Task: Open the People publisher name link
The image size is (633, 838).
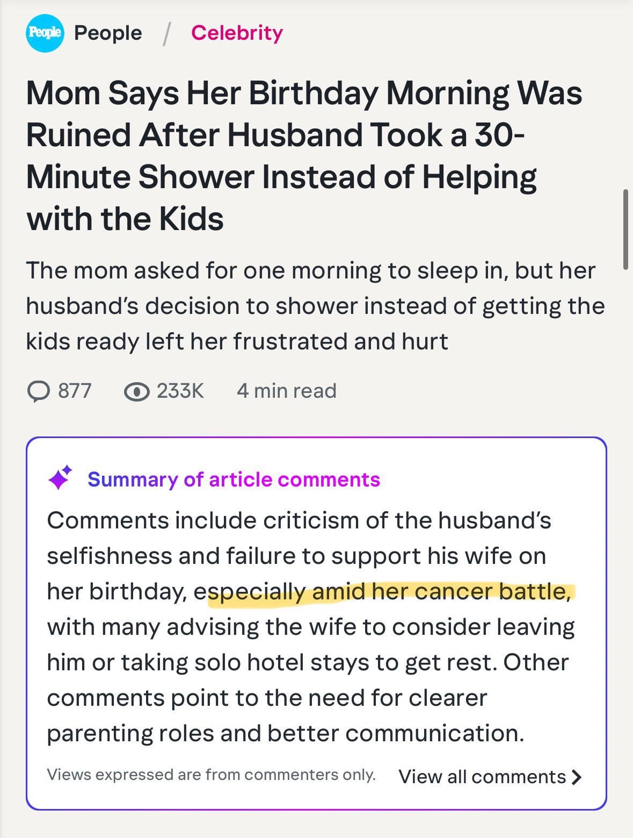Action: point(108,33)
